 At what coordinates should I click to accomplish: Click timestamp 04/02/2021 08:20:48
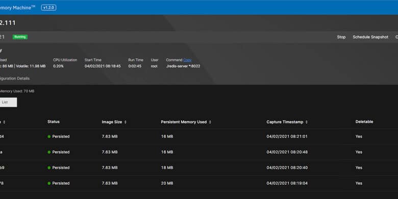pos(287,152)
